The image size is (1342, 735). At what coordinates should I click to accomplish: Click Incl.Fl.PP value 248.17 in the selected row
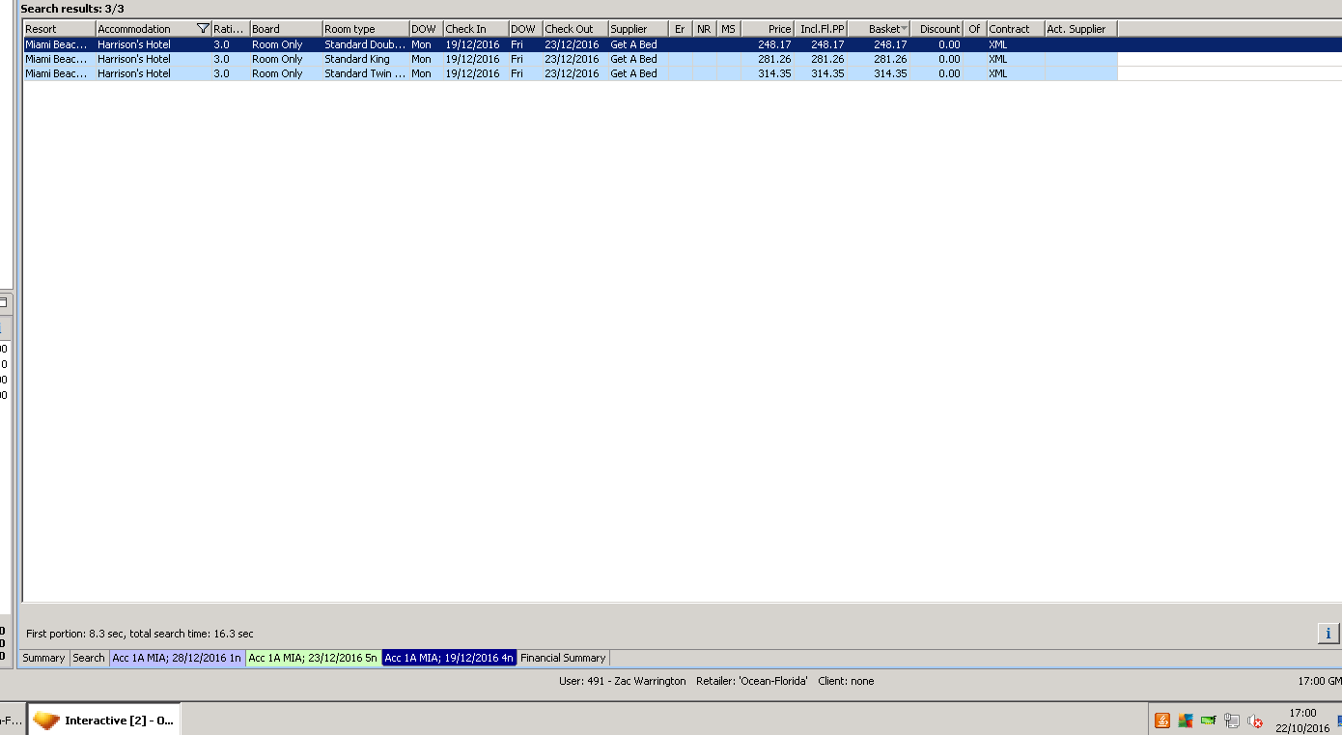[822, 44]
